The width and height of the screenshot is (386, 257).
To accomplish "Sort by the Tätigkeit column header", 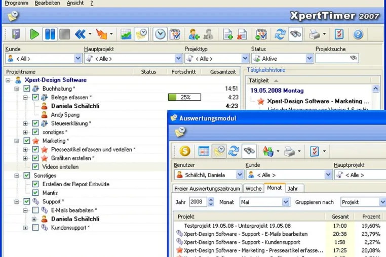I will tap(308, 80).
